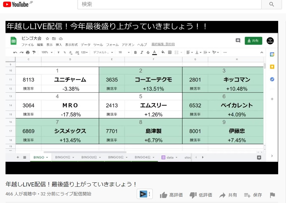Collapse the menus with the up chevron
286x203 pixels.
tap(262, 53)
